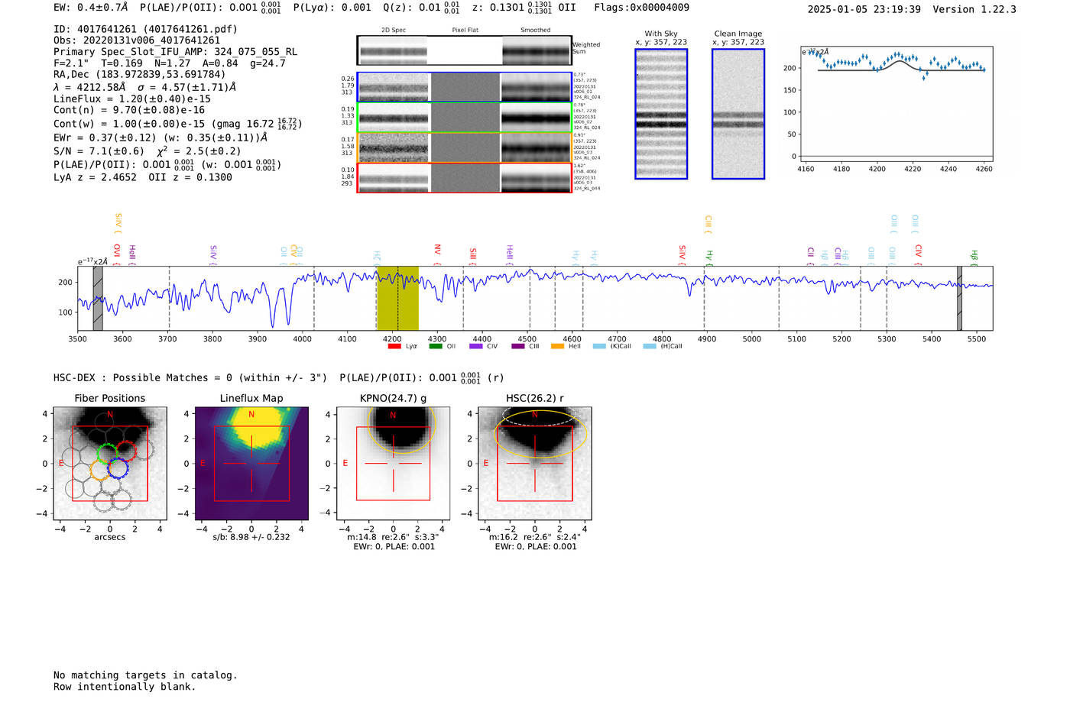The width and height of the screenshot is (1070, 728).
Task: Click the orange fiber circle in Fiber Positions
Action: 101,470
